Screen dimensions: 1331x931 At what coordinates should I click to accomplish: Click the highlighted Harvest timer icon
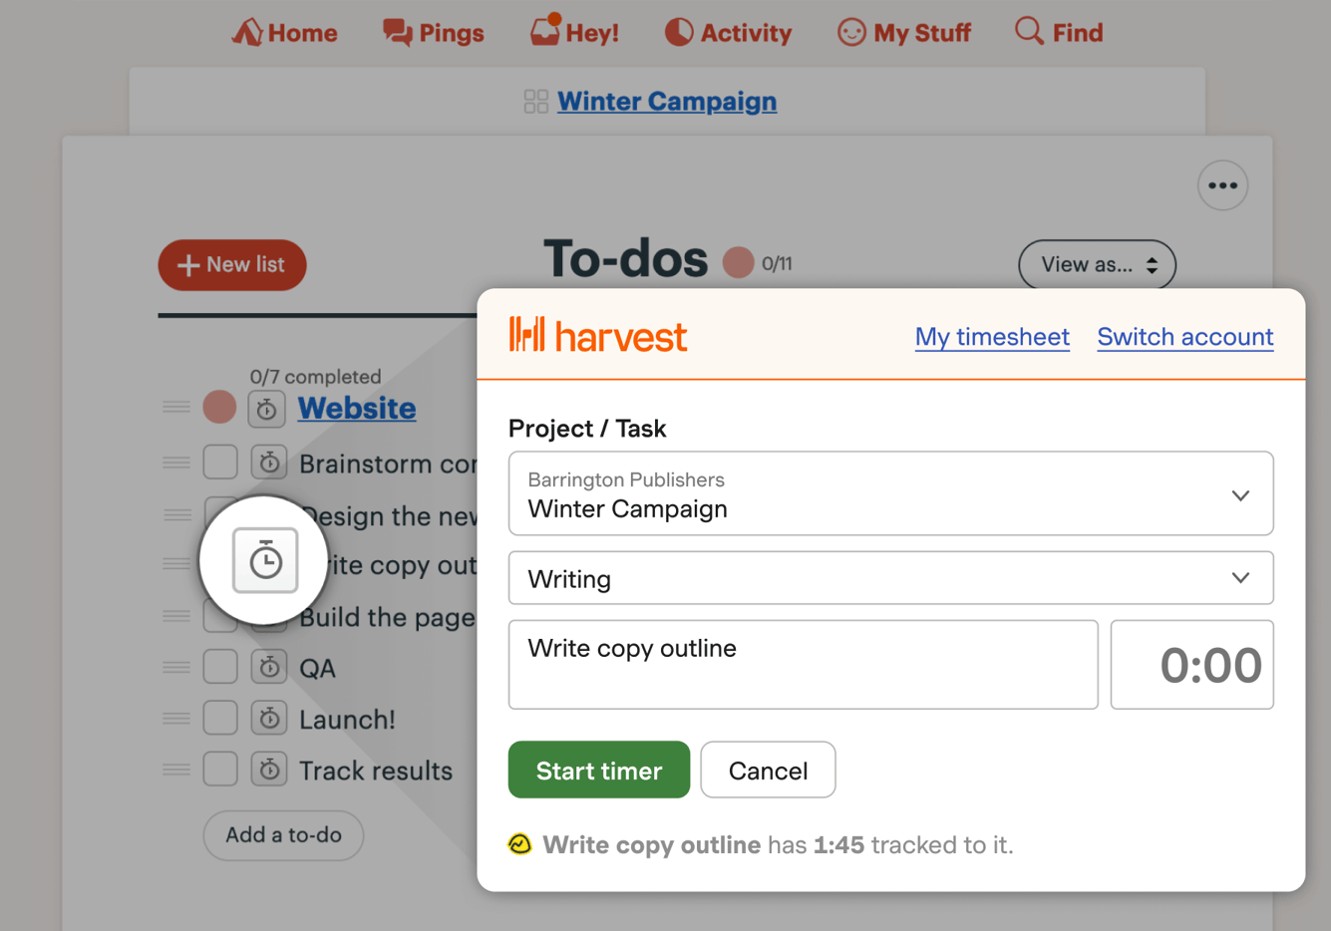pos(265,560)
